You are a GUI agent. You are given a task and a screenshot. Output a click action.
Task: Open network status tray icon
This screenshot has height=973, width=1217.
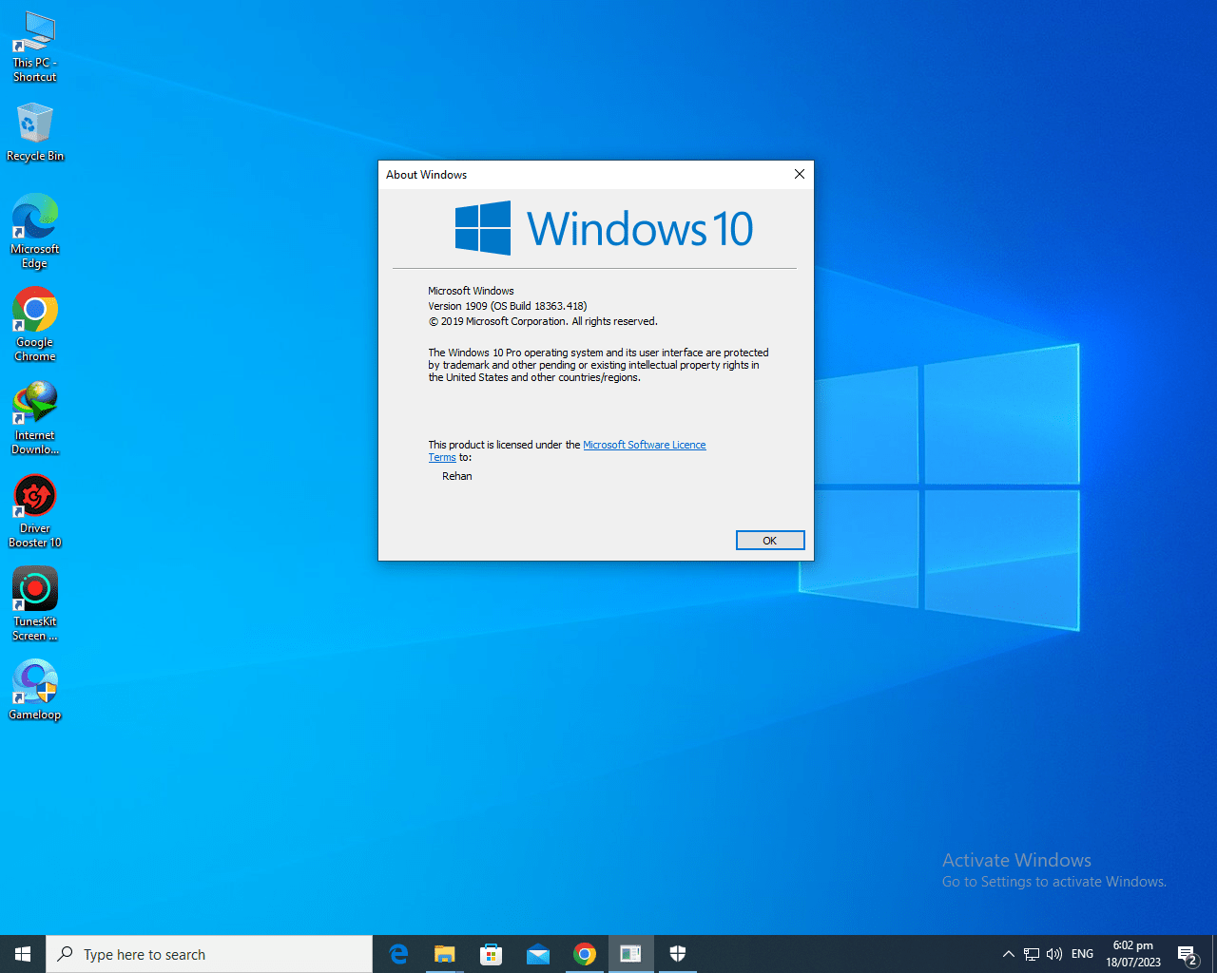pyautogui.click(x=1032, y=954)
